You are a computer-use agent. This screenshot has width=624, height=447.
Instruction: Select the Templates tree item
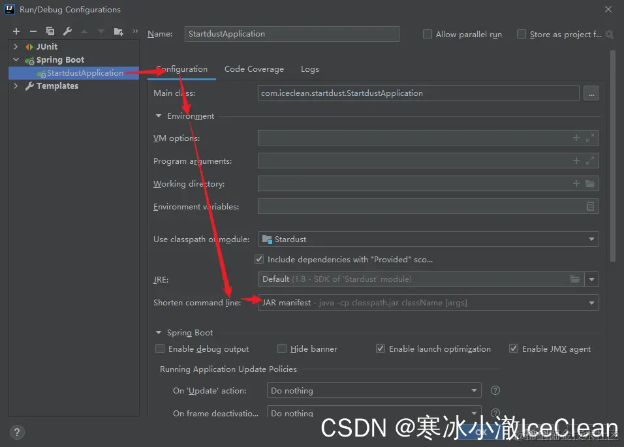57,85
